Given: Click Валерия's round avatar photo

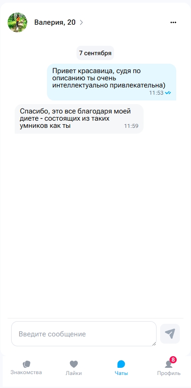Looking at the screenshot, I should coord(17,22).
